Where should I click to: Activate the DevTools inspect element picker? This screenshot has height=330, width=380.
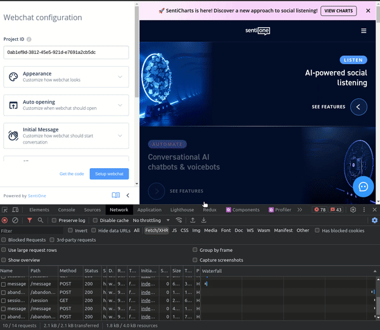pos(4,209)
